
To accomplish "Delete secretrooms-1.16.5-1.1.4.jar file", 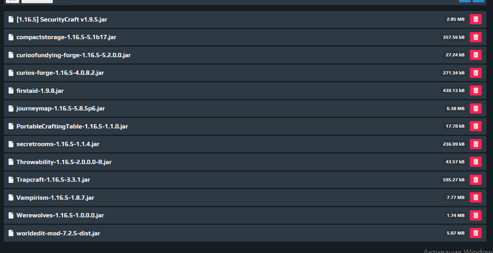I will click(x=475, y=144).
